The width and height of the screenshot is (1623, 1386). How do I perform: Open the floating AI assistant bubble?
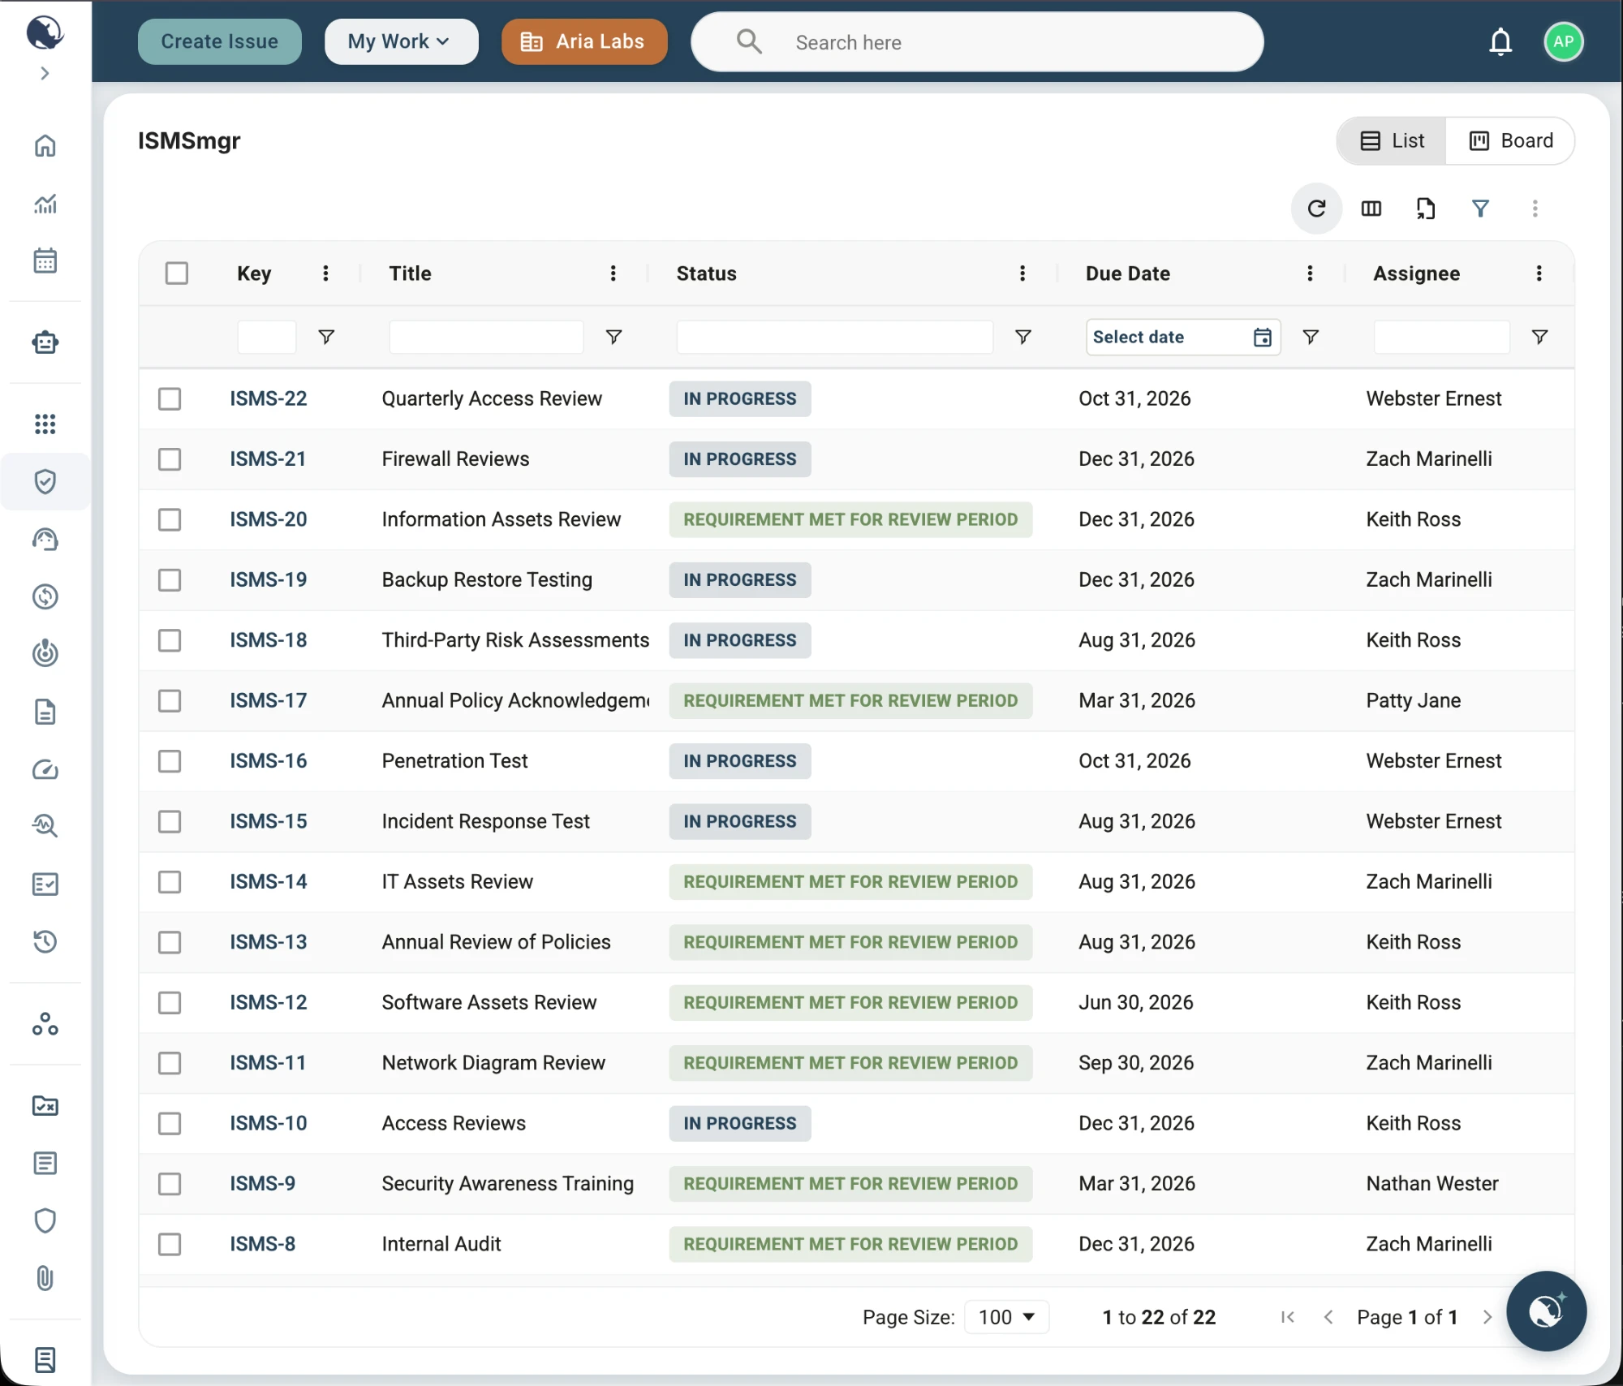[x=1546, y=1311]
